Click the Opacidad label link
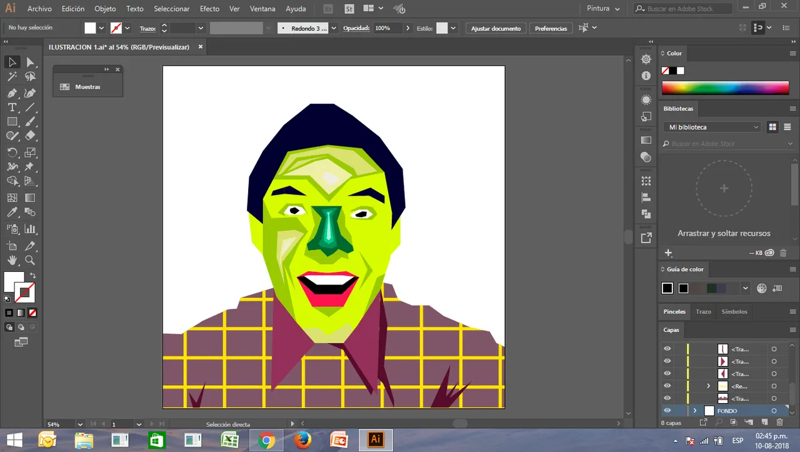 356,28
